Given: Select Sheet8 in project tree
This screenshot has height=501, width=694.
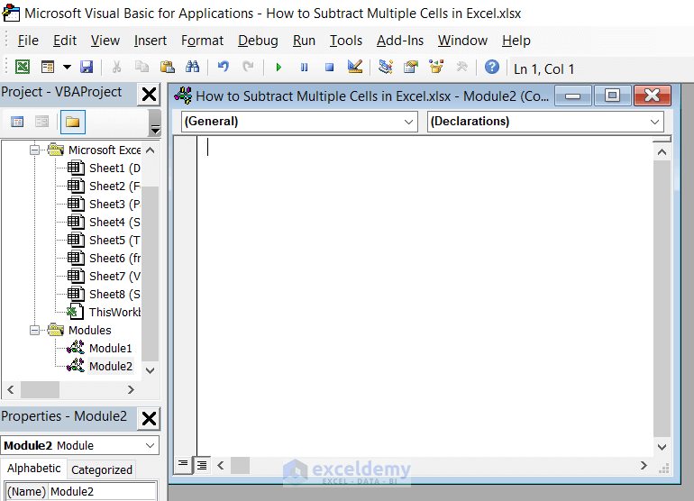Looking at the screenshot, I should pos(104,294).
